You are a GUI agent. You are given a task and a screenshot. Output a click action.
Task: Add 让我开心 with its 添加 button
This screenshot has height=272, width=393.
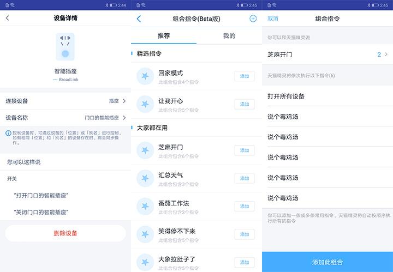245,104
